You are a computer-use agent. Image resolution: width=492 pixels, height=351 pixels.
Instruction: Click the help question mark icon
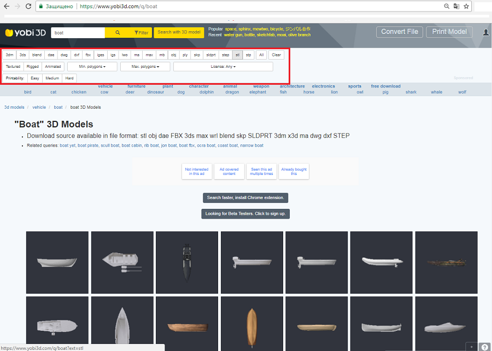pos(484,347)
